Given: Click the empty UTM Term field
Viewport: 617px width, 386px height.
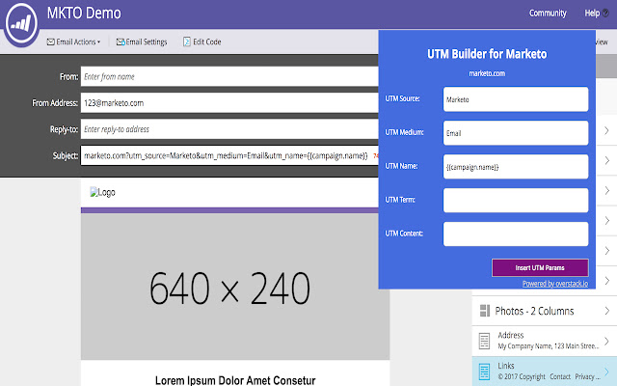Looking at the screenshot, I should 516,201.
